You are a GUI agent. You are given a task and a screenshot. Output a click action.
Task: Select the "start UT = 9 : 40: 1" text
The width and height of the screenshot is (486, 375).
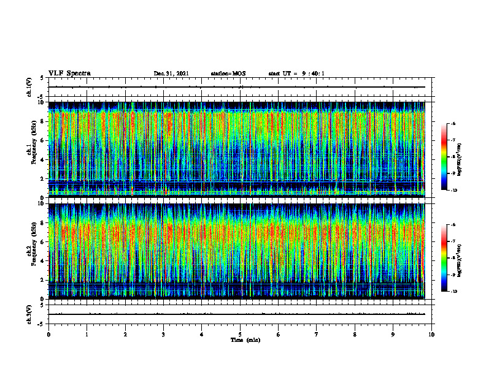point(296,74)
